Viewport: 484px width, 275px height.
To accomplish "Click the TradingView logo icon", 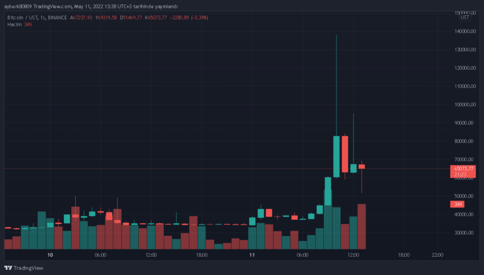I will point(8,268).
